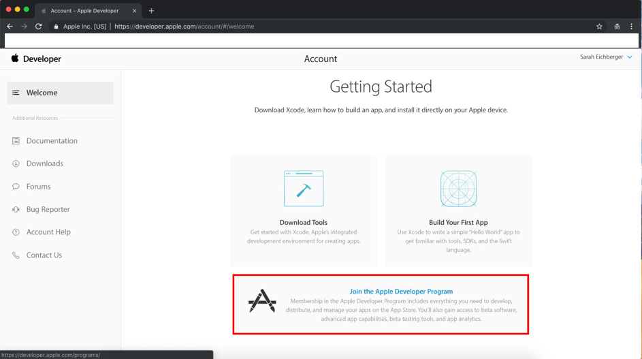Open Account Help in the sidebar

[48, 232]
